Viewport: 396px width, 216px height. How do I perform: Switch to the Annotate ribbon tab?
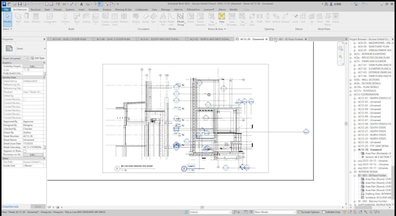[x=93, y=9]
